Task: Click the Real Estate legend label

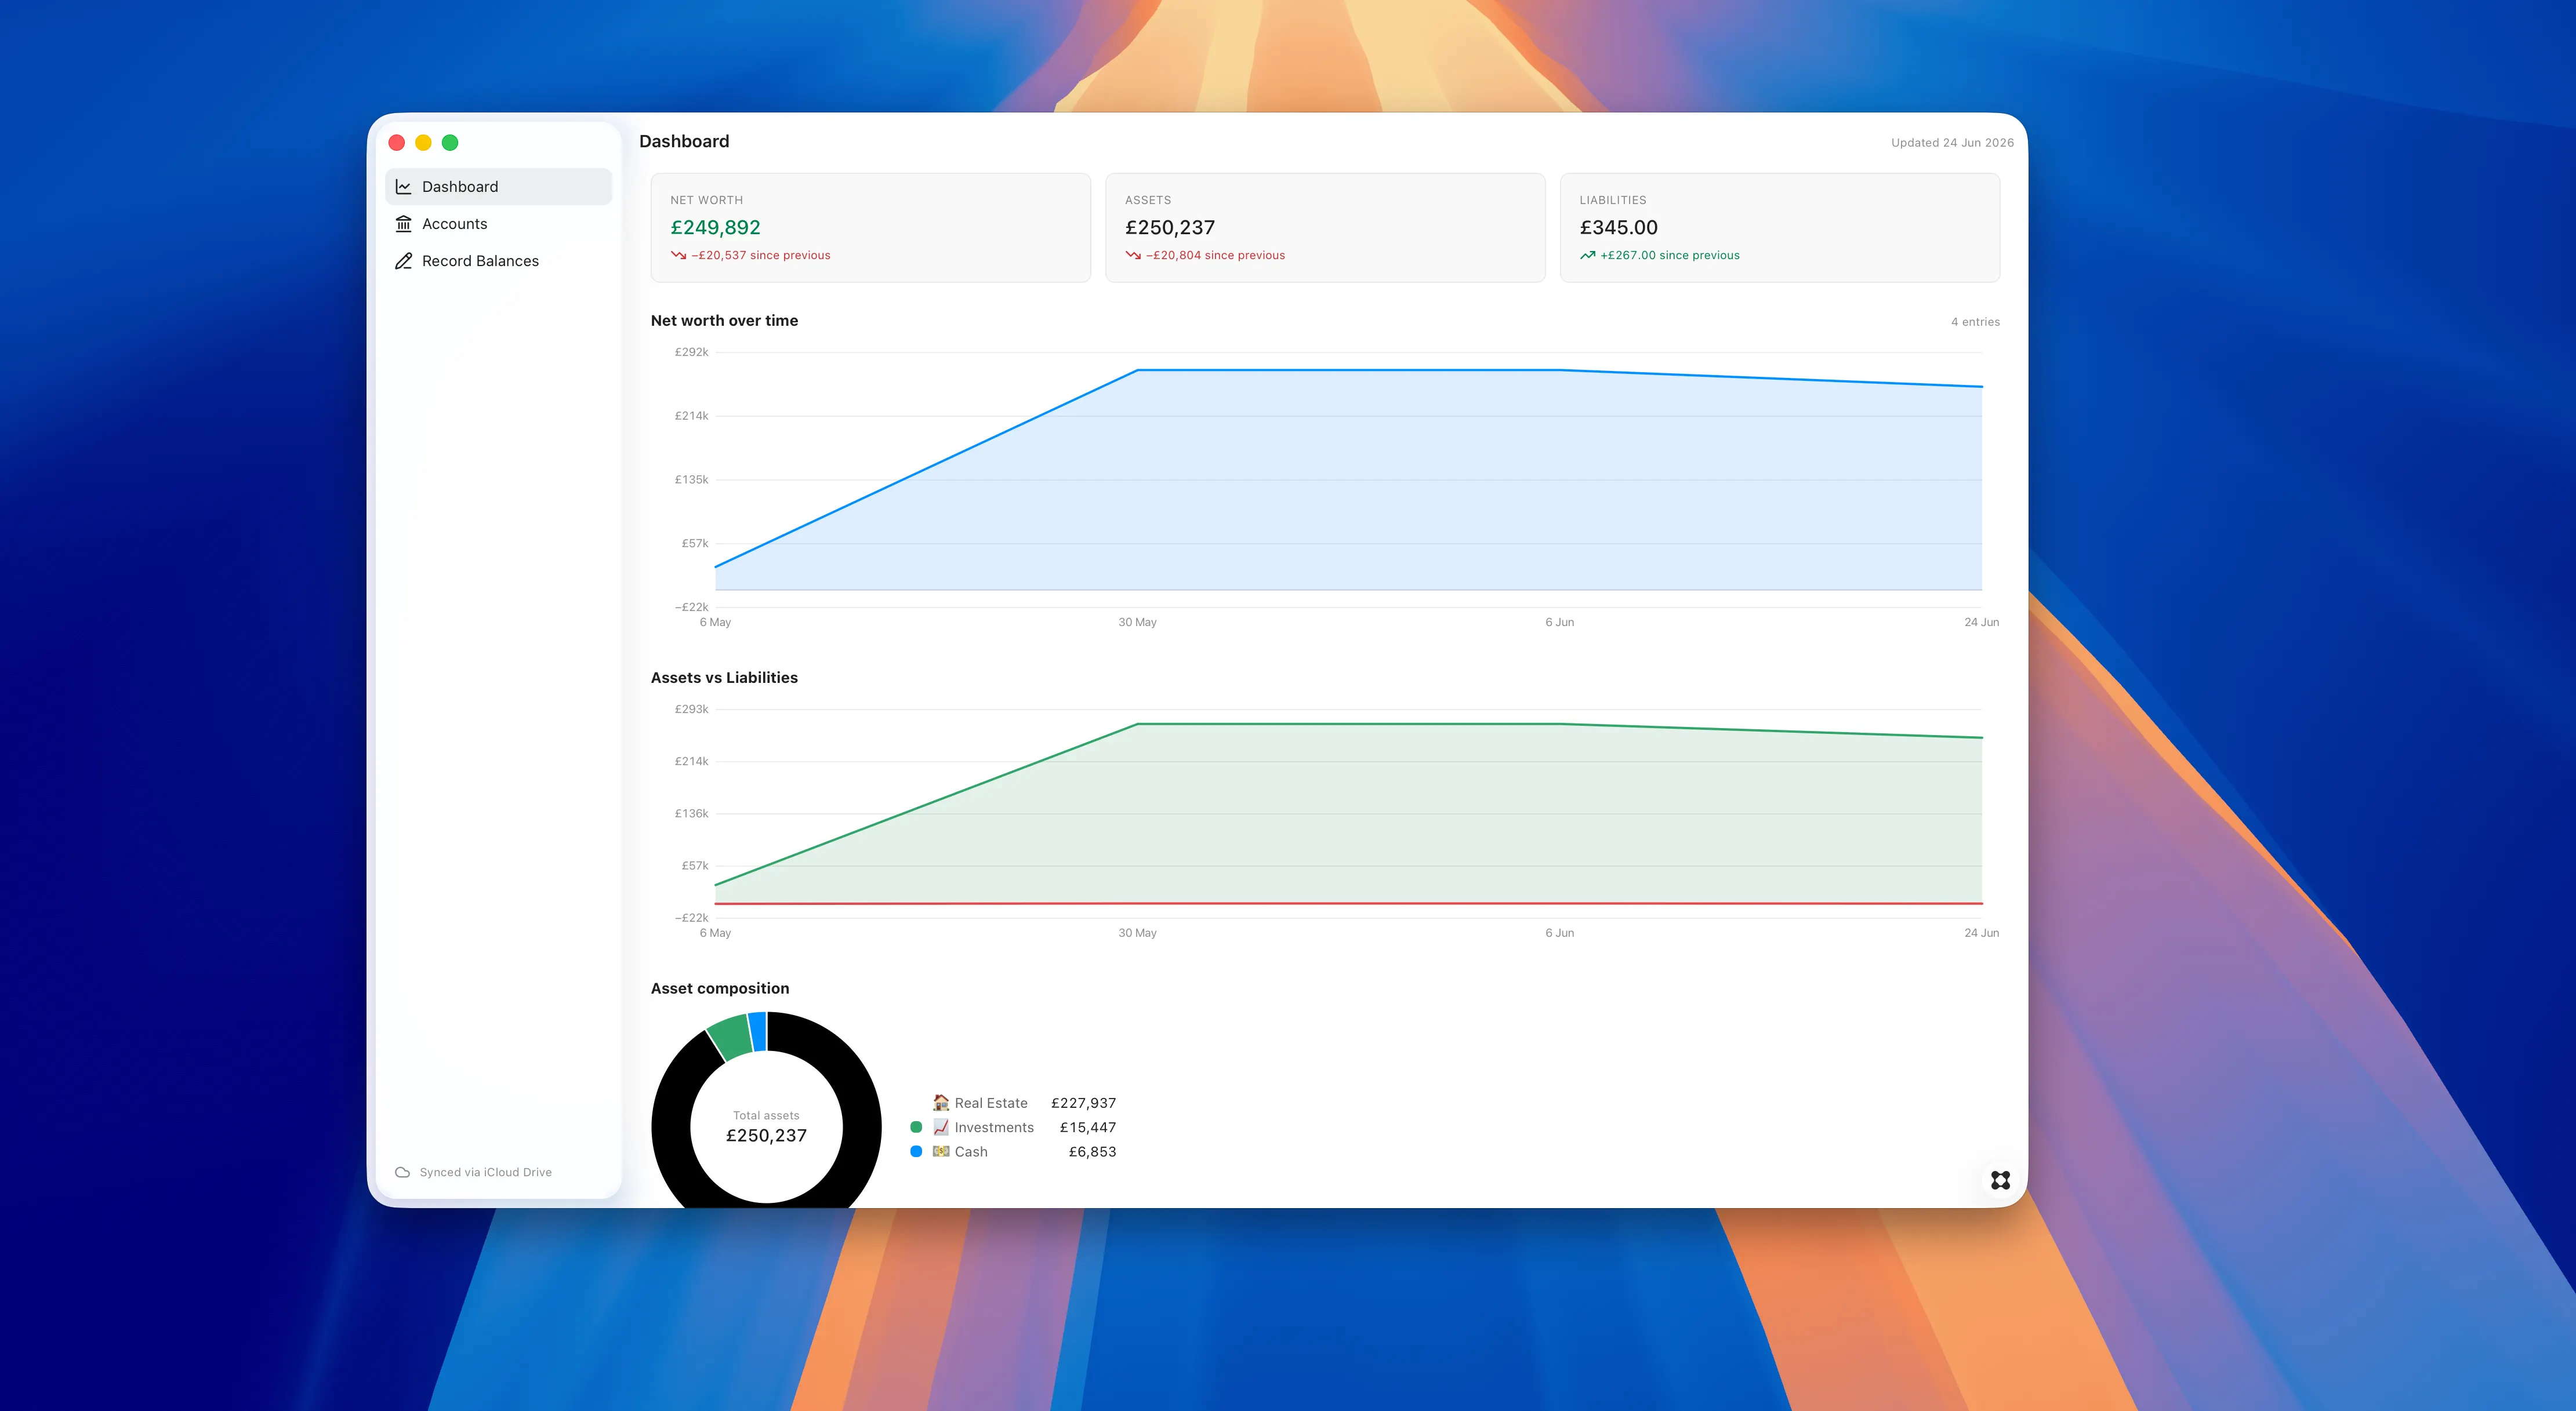Action: pyautogui.click(x=991, y=1103)
